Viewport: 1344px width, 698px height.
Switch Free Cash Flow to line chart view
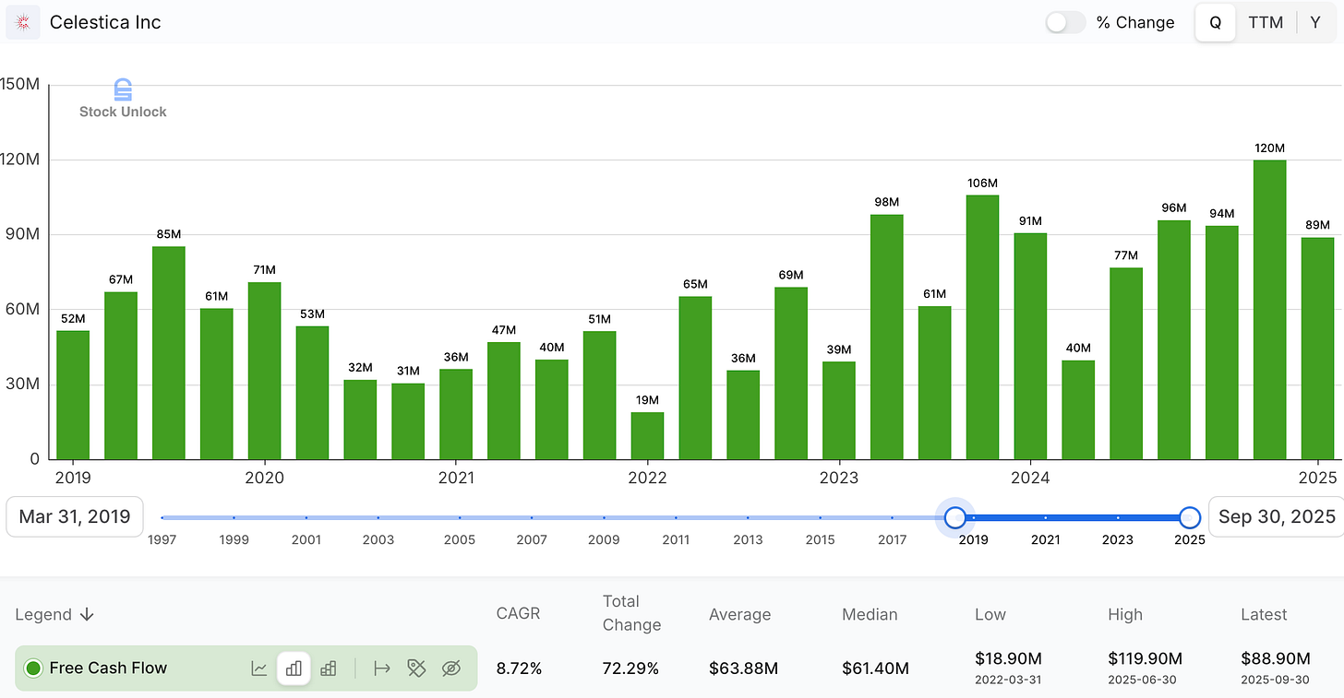tap(259, 668)
